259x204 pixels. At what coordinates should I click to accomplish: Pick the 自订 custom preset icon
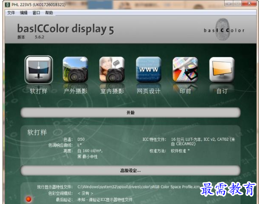[x=222, y=69]
